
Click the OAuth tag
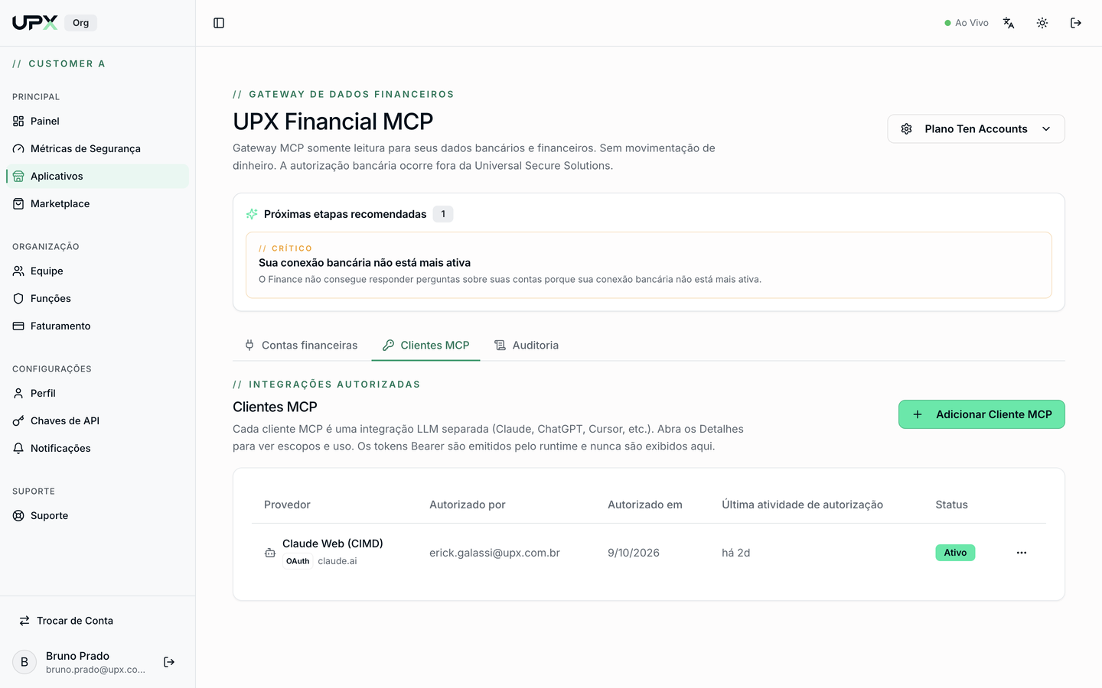pyautogui.click(x=298, y=561)
